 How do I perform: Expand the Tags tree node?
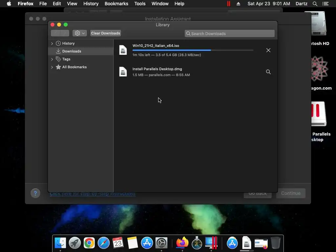click(52, 59)
